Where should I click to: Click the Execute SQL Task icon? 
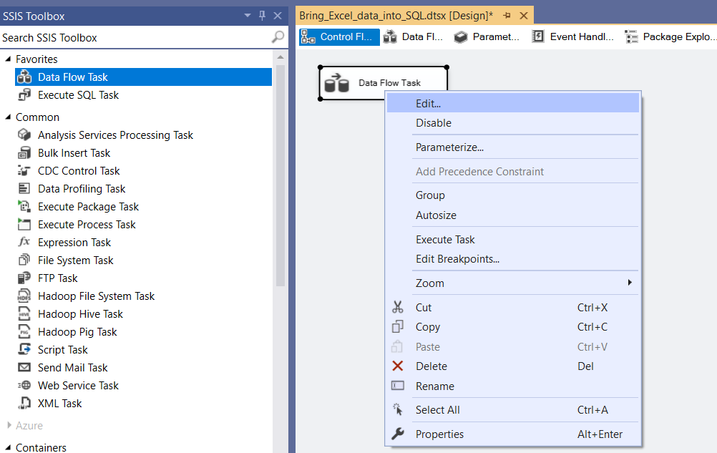(24, 95)
